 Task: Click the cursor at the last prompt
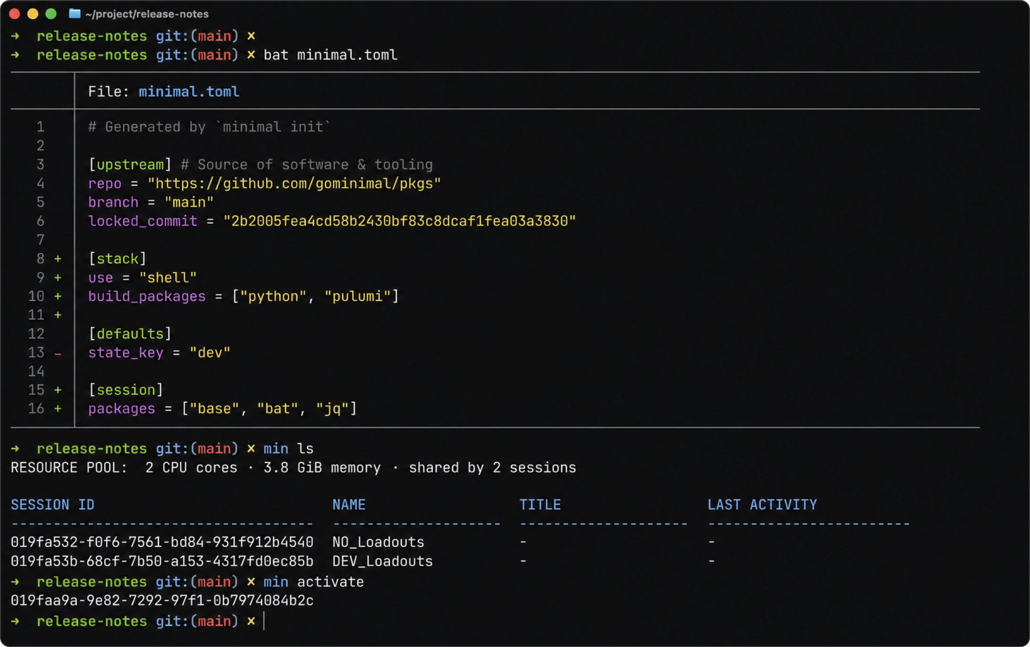[x=264, y=621]
